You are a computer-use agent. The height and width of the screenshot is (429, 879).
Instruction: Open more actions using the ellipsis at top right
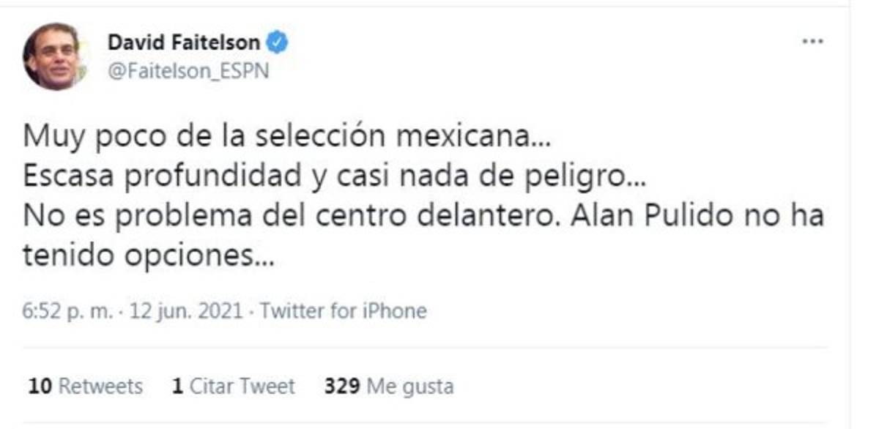812,42
